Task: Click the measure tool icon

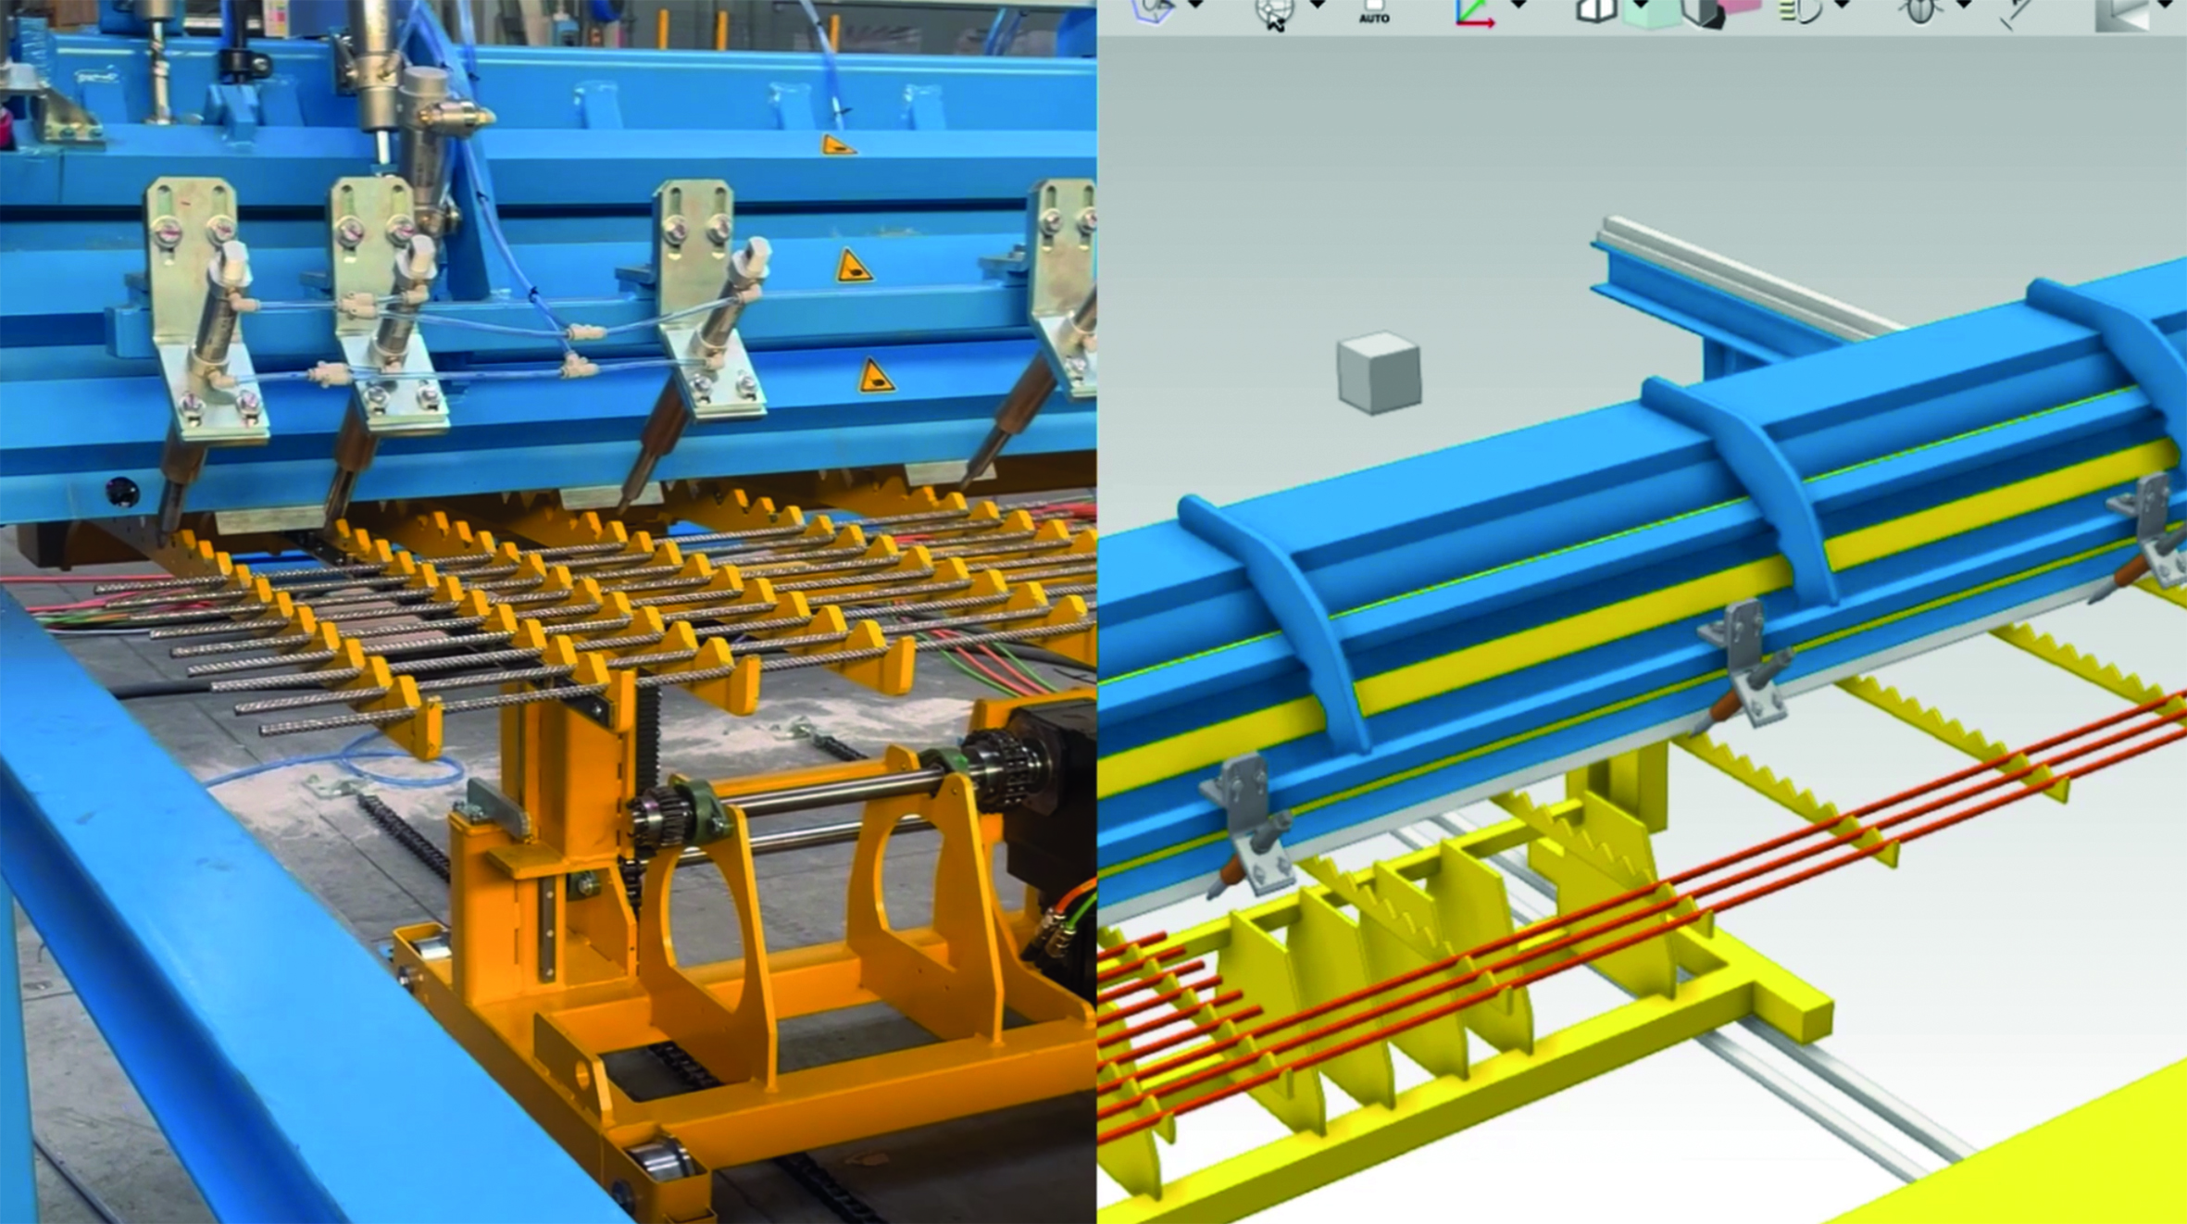Action: pyautogui.click(x=2015, y=13)
